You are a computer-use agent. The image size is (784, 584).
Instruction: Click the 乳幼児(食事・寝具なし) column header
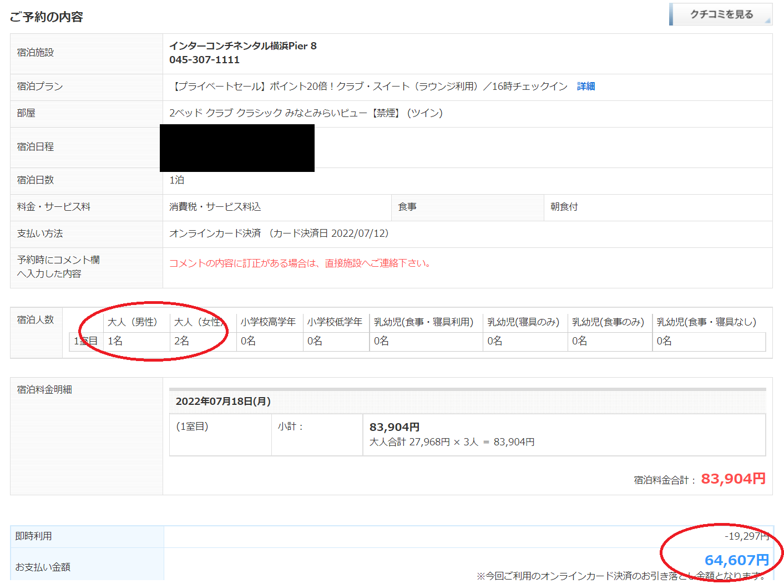(x=706, y=322)
